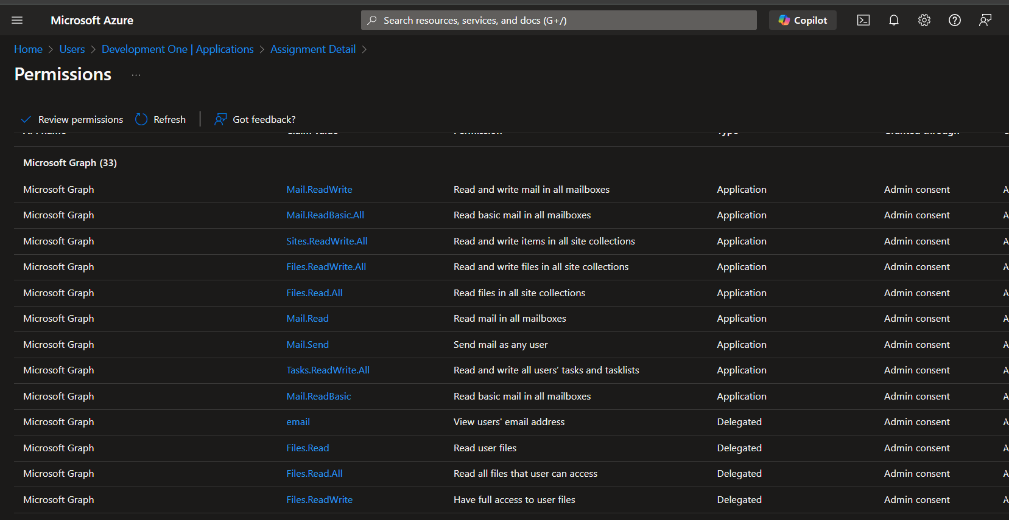Open email permission link
Image resolution: width=1009 pixels, height=520 pixels.
click(298, 422)
